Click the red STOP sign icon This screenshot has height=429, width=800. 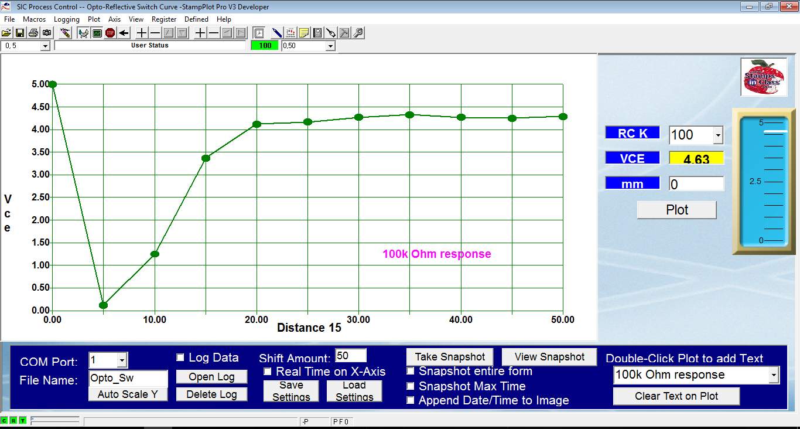click(x=110, y=33)
